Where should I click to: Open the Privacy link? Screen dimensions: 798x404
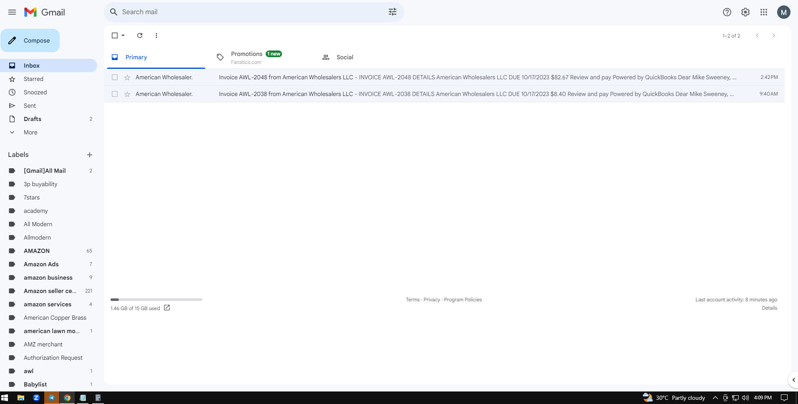coord(432,300)
